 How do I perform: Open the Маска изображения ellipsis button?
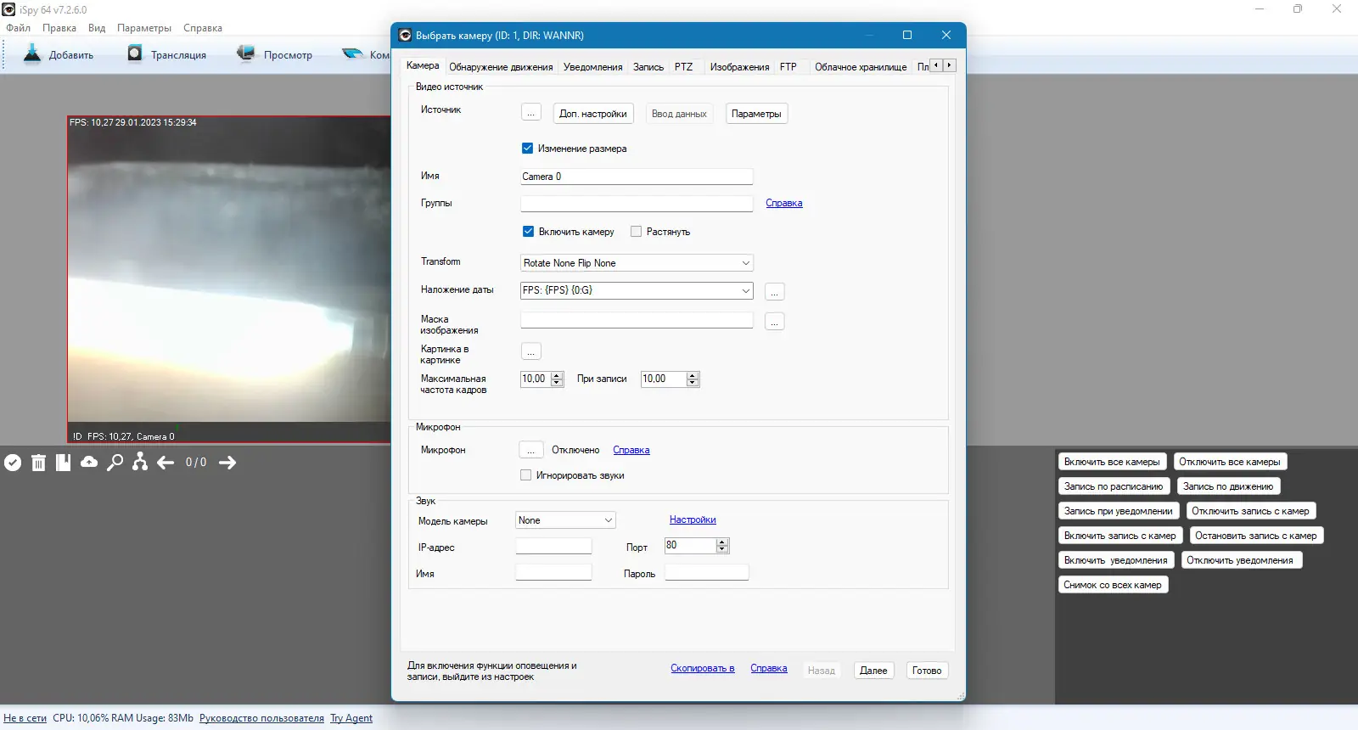(774, 322)
